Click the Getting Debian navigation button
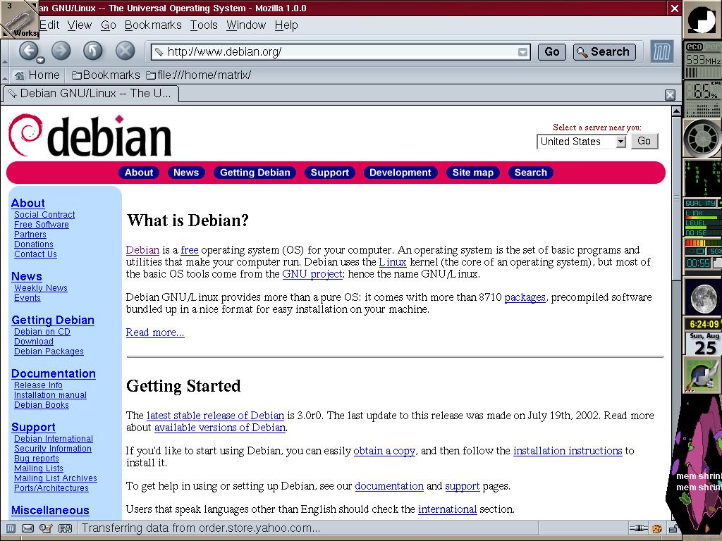722x541 pixels. tap(255, 173)
